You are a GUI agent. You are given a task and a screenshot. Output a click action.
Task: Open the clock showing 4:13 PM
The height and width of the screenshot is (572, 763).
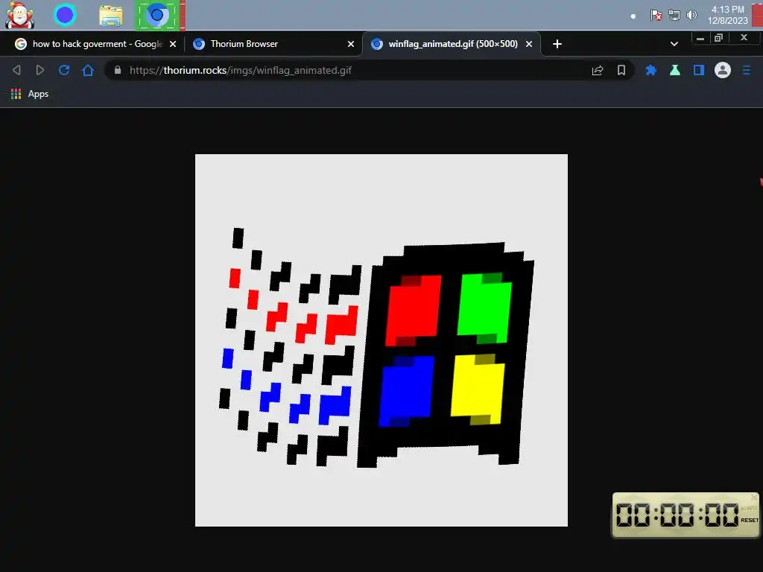click(727, 15)
